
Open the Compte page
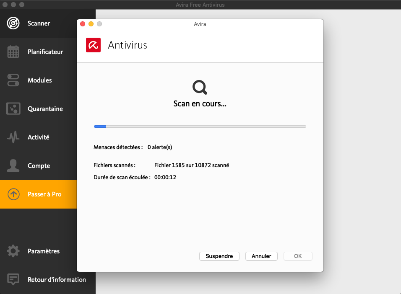[x=39, y=166]
